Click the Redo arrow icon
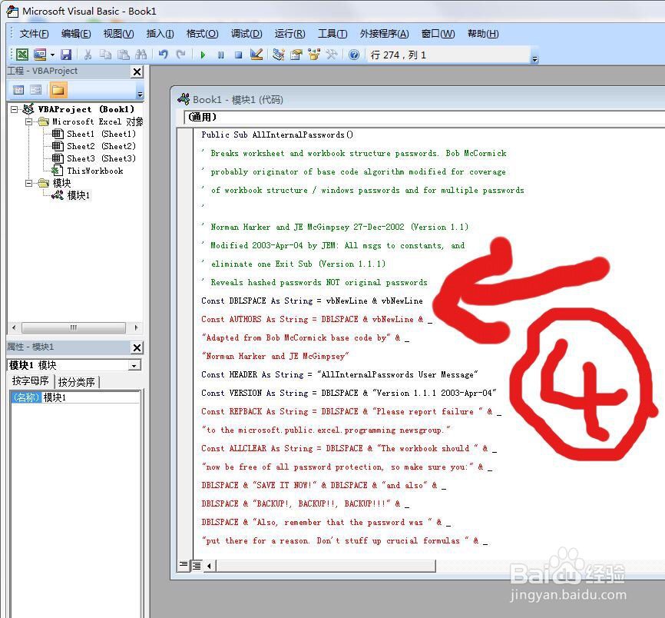 (x=181, y=55)
